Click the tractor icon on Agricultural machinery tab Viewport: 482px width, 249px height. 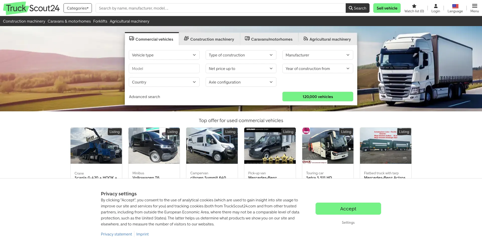(306, 38)
